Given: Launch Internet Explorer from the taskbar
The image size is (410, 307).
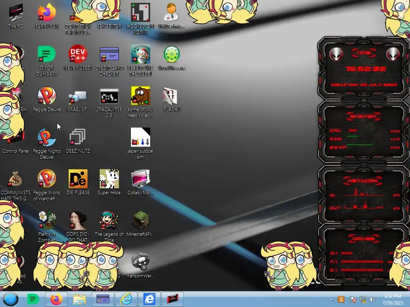Looking at the screenshot, I should [x=126, y=299].
